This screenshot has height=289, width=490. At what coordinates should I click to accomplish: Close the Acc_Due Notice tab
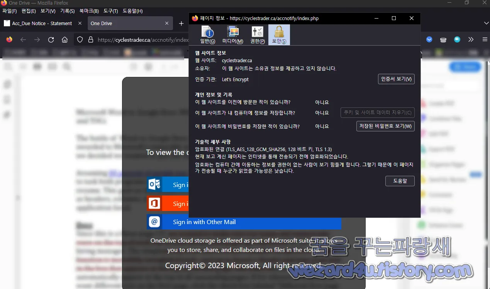pyautogui.click(x=80, y=23)
